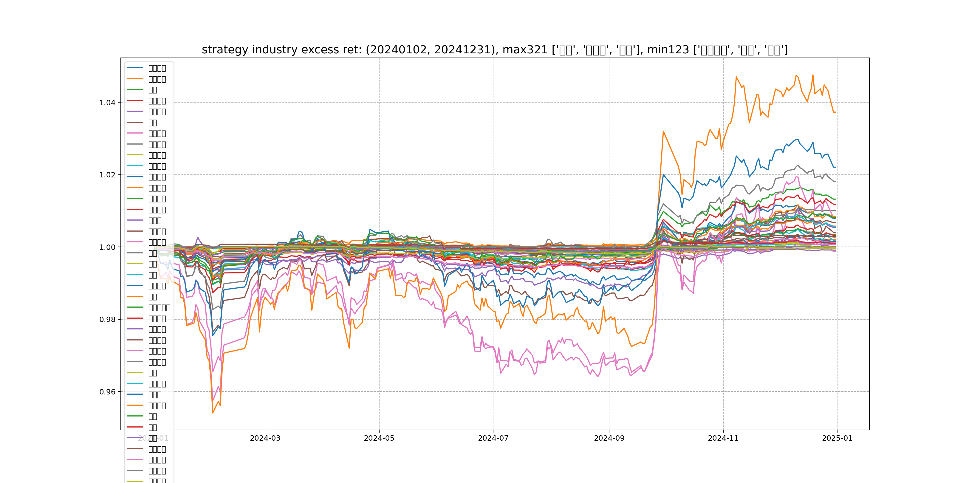Click the 0.96 y-axis tick label
966x483 pixels.
(x=107, y=392)
